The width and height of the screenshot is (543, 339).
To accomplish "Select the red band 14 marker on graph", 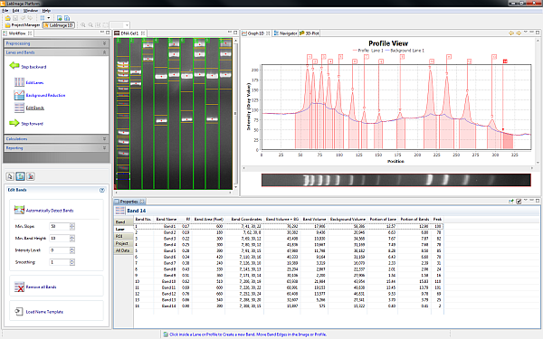I will pyautogui.click(x=505, y=61).
